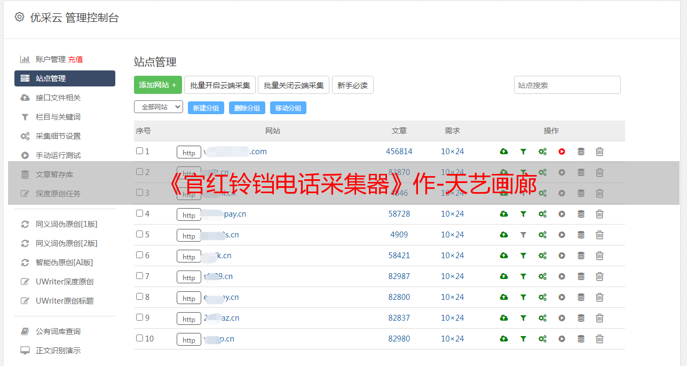Viewport: 687px width, 366px height.
Task: Click the cloud upload icon in row 8
Action: click(504, 297)
